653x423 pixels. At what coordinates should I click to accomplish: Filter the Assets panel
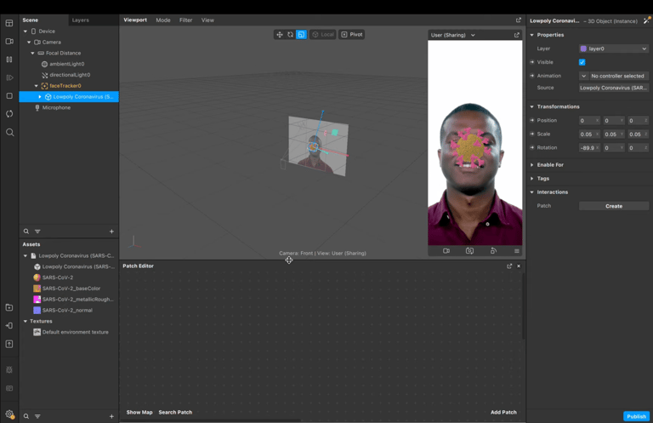point(37,416)
